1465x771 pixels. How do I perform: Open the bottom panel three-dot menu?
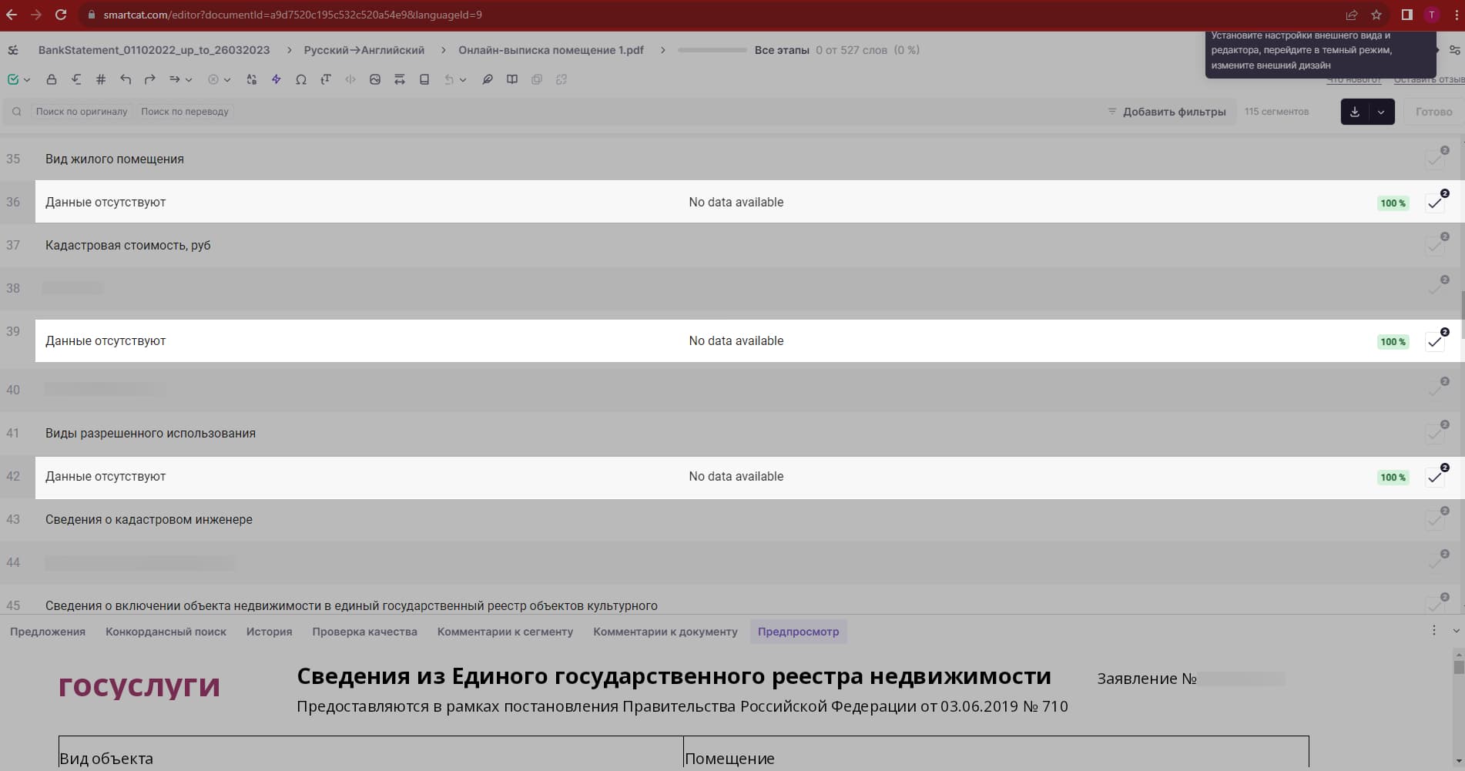pyautogui.click(x=1433, y=631)
